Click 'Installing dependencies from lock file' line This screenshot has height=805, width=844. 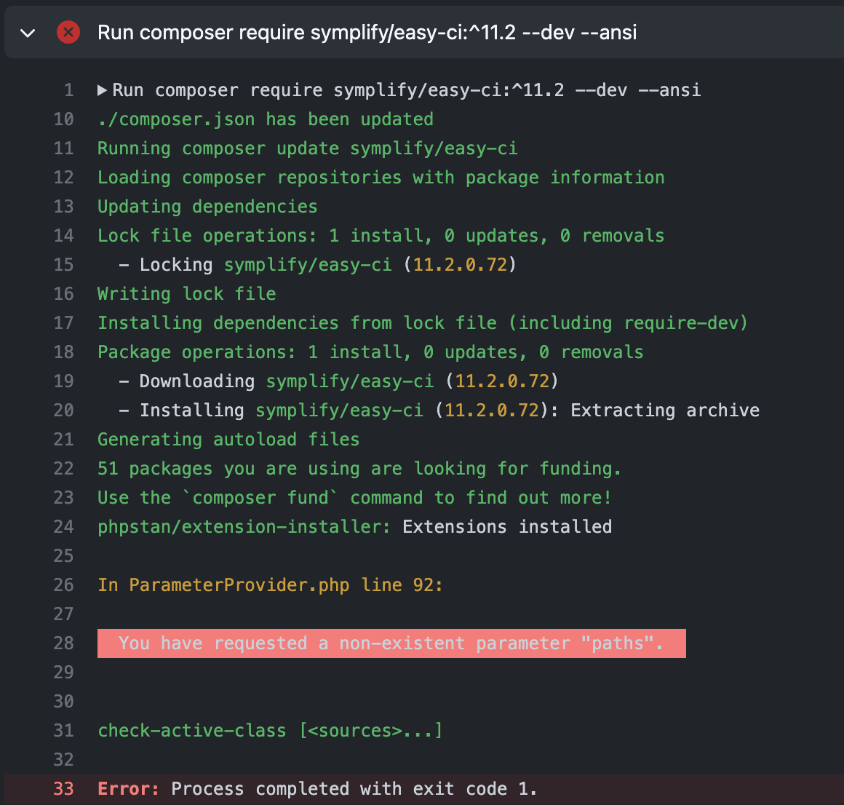pos(423,322)
